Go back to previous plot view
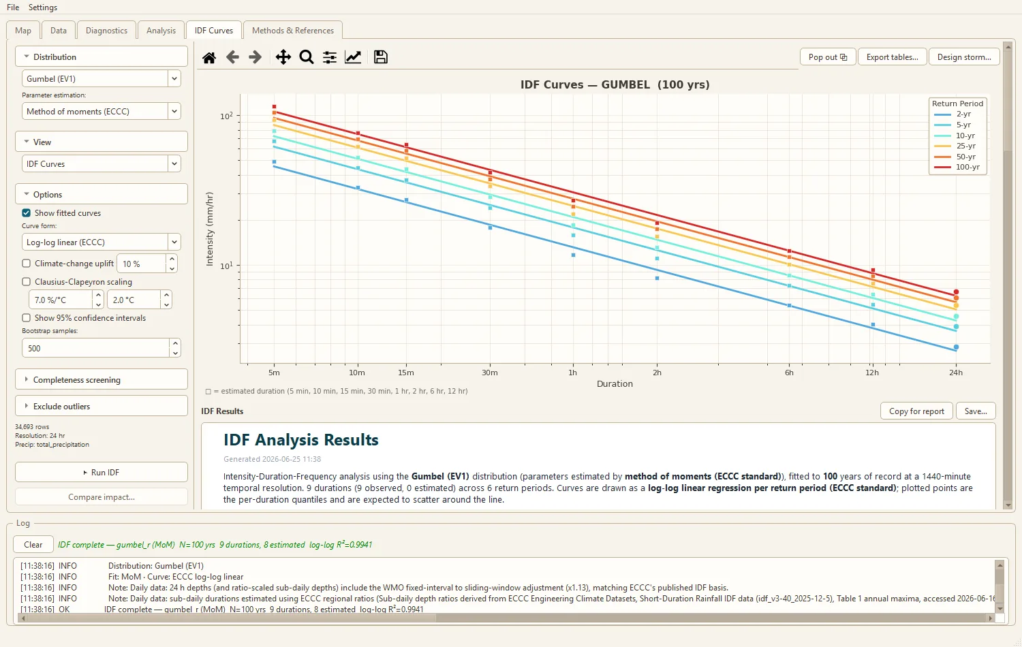This screenshot has width=1022, height=647. pos(232,57)
